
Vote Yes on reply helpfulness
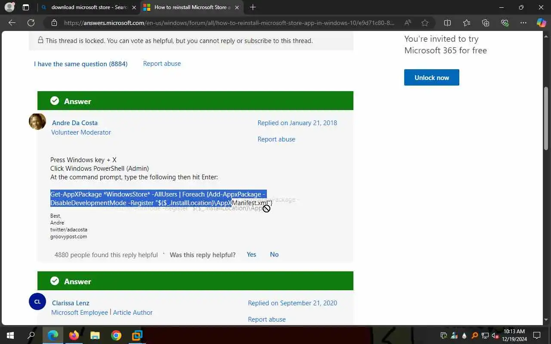251,254
